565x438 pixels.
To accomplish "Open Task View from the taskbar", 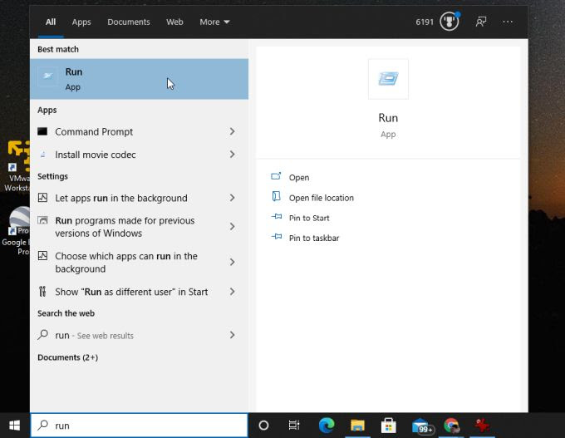I will pyautogui.click(x=294, y=426).
